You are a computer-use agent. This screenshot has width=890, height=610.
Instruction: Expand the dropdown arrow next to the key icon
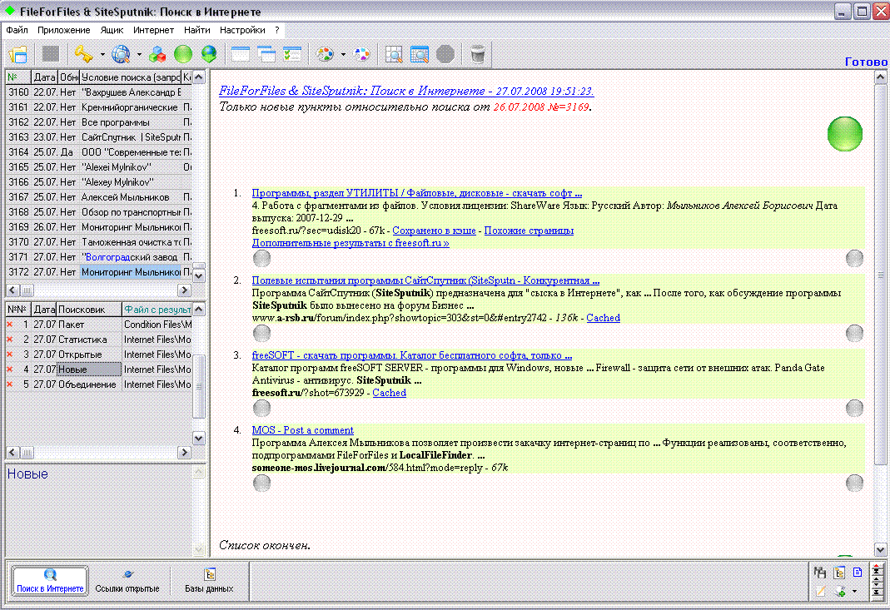click(101, 53)
